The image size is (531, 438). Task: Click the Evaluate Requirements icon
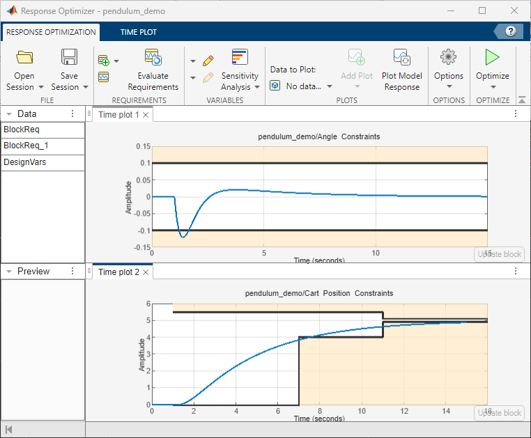click(x=153, y=58)
